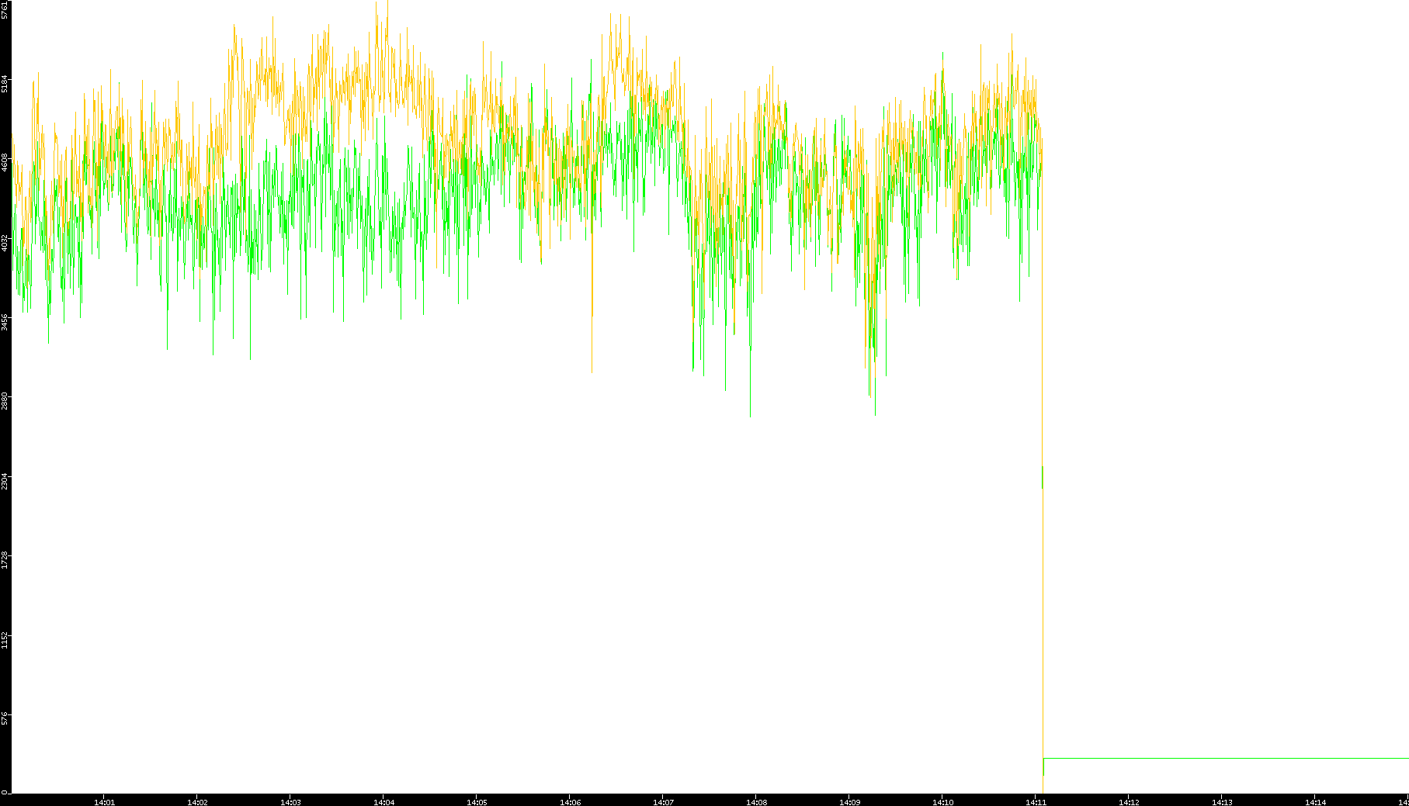Select the 5184 y-axis label
Image resolution: width=1409 pixels, height=806 pixels.
point(5,83)
